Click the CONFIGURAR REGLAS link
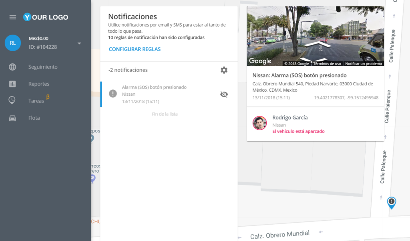This screenshot has height=241, width=410. click(x=135, y=49)
